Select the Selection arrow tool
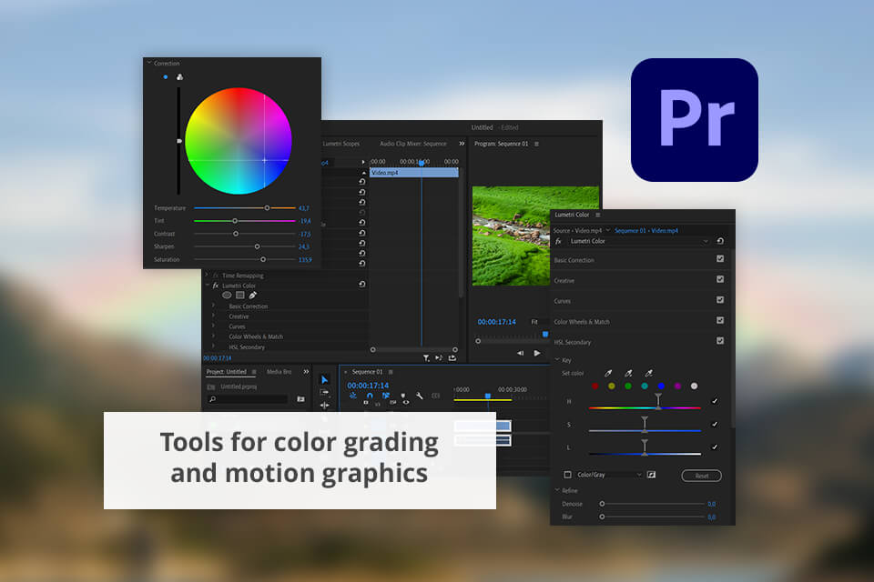 [324, 379]
